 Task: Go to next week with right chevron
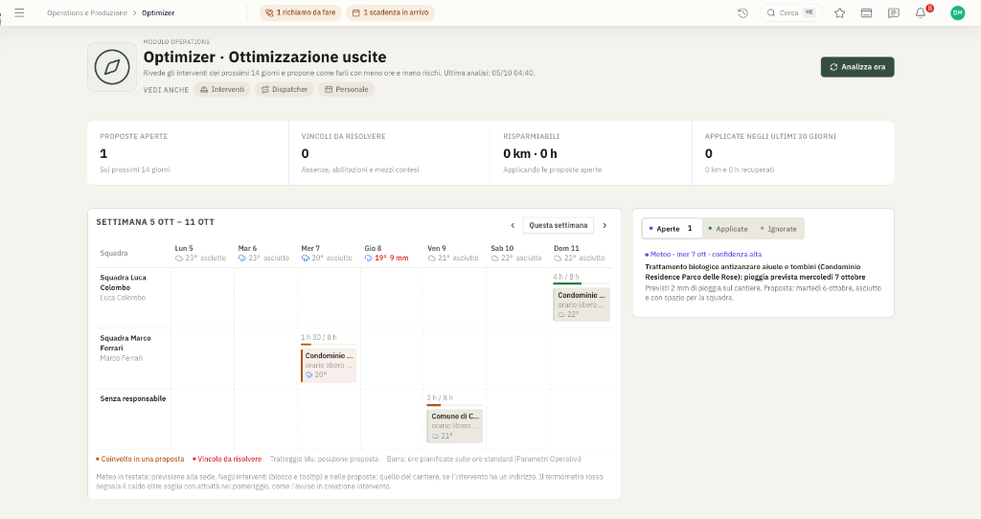(605, 225)
